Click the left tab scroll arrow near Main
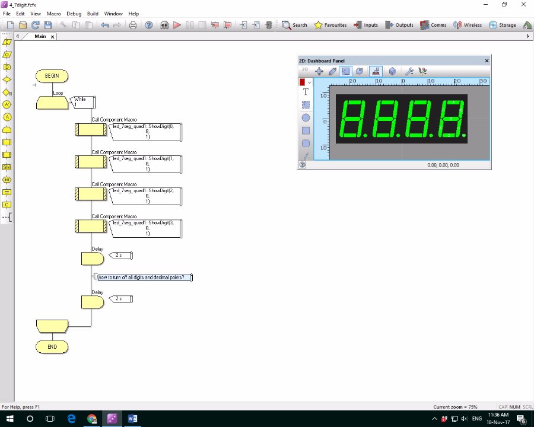Viewport: 534px width, 427px height. (17, 36)
